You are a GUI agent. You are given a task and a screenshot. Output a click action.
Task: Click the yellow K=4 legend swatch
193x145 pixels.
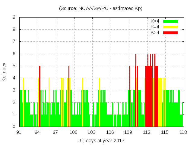[x=170, y=27]
